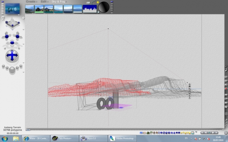Switch to Tata Photon+ taskbar button
The image size is (228, 142).
pos(65,139)
